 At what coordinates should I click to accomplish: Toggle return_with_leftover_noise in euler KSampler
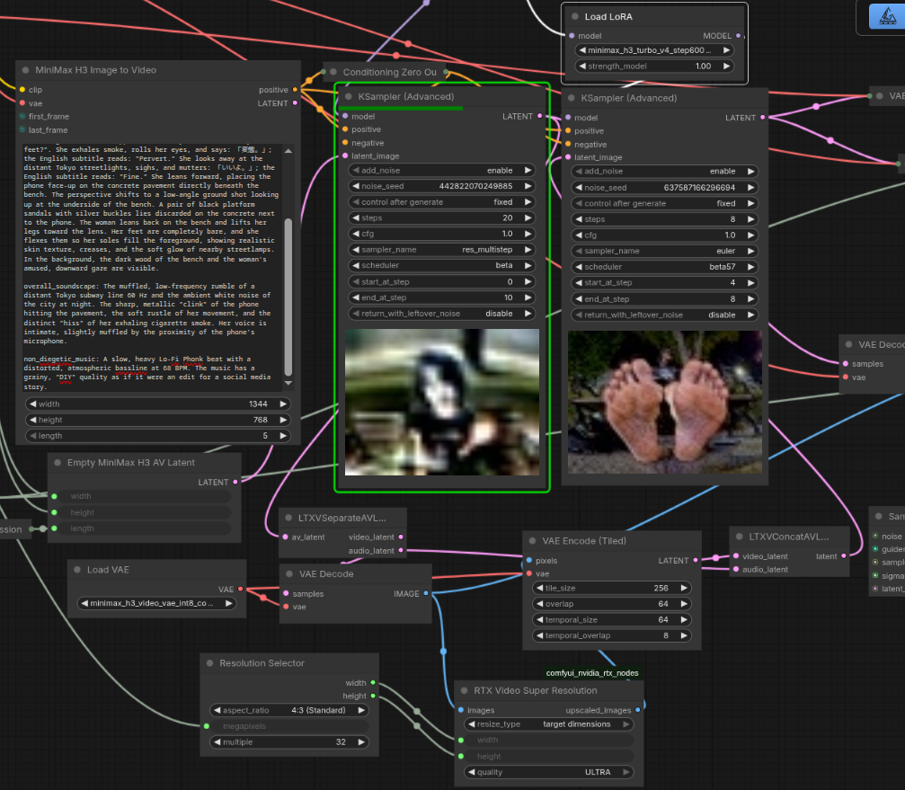click(664, 315)
